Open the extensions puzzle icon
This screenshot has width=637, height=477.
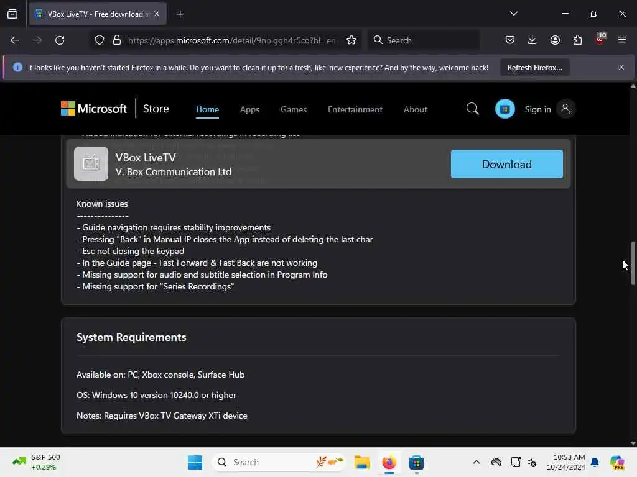[x=577, y=40]
